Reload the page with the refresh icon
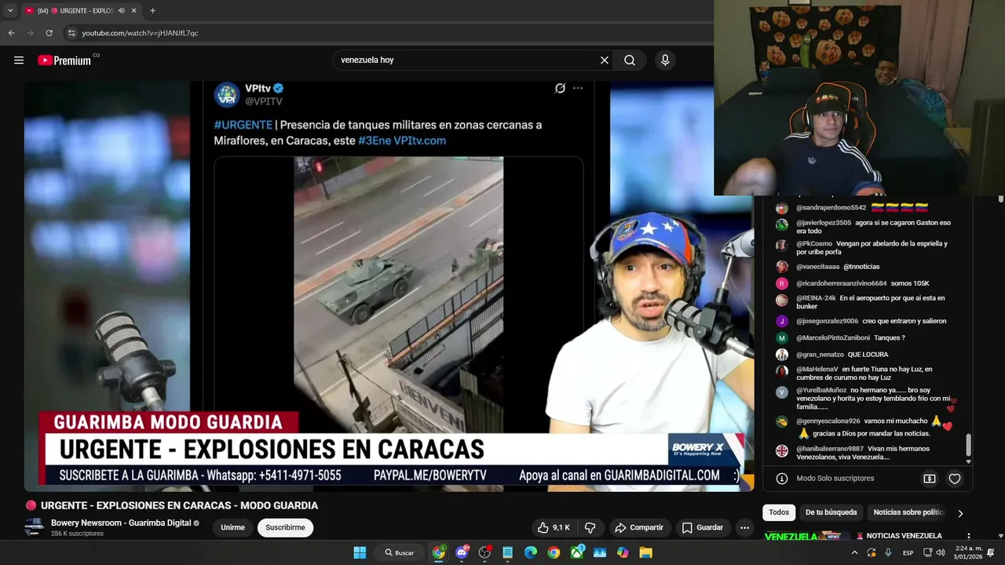Screen dimensions: 1005x565 click(x=49, y=33)
